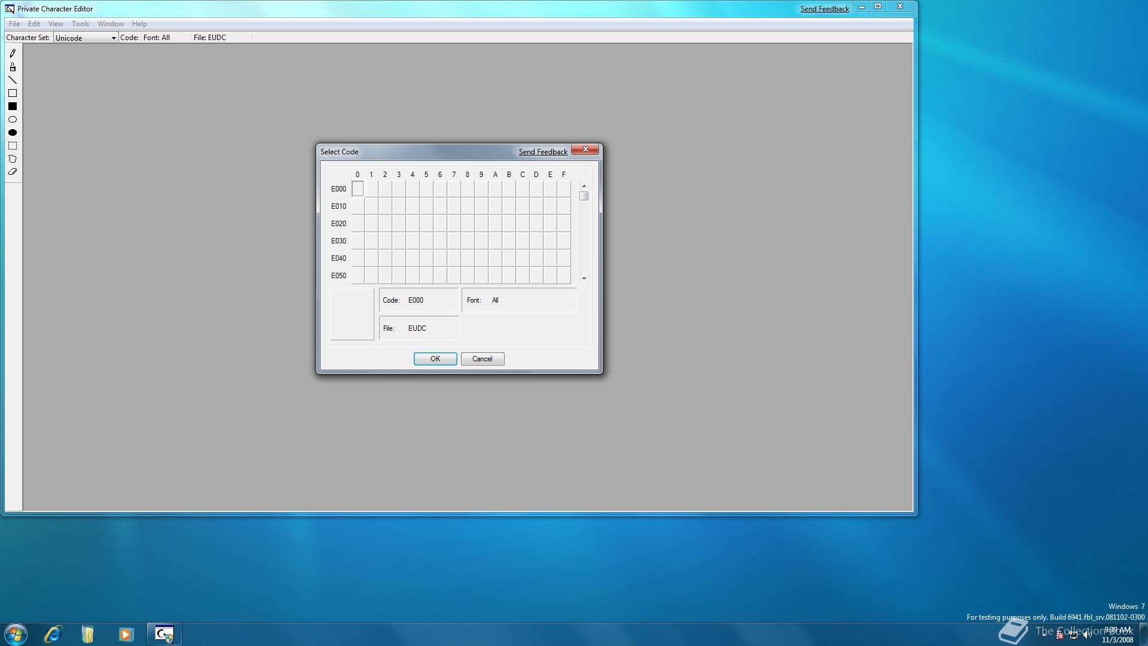The width and height of the screenshot is (1148, 646).
Task: Select the Filled Ellipse tool
Action: coord(13,133)
